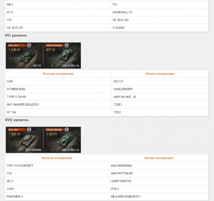
Task: Select the 'PANTHER II' cell
Action: [x=57, y=197]
